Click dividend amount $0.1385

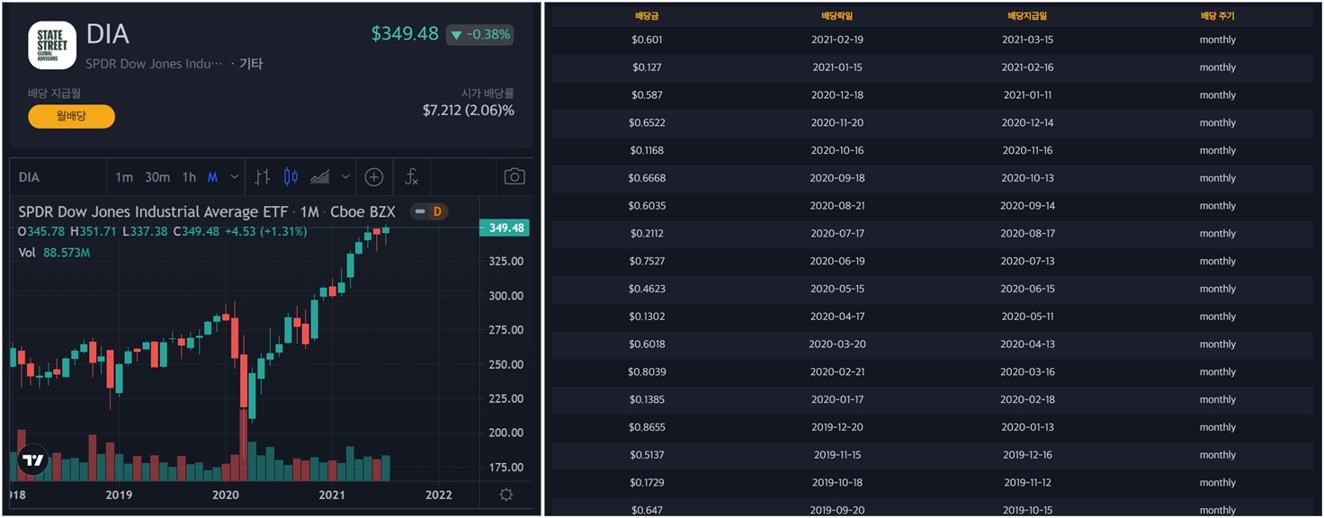[x=647, y=400]
